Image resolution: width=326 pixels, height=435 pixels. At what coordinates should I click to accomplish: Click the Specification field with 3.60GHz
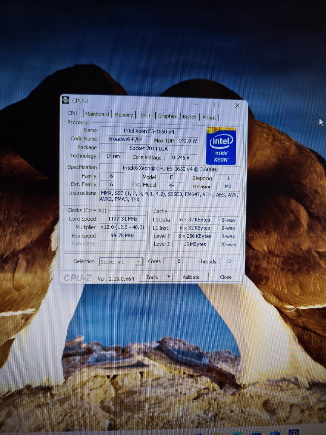(x=170, y=169)
